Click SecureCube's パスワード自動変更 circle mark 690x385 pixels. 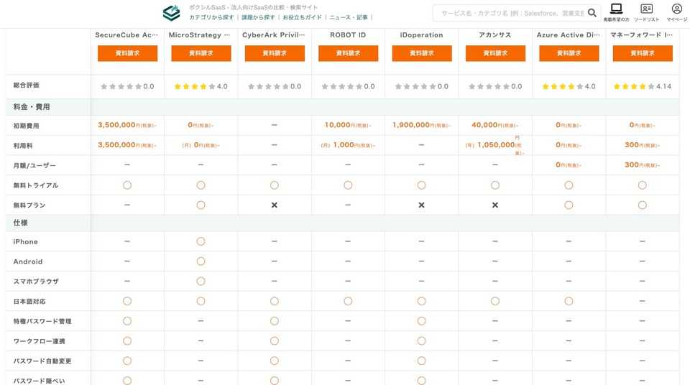(x=127, y=361)
